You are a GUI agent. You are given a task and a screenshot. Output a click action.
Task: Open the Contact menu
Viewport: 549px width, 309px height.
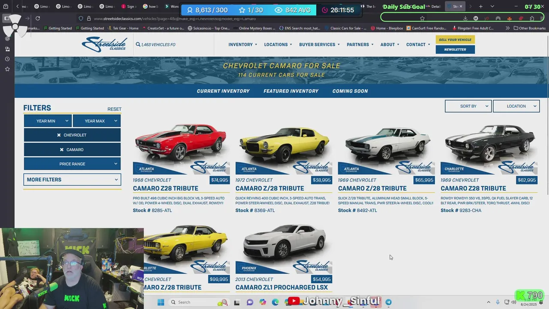[x=418, y=45]
